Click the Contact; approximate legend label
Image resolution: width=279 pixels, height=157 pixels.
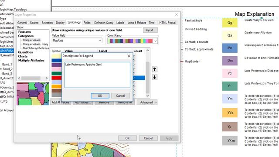pos(199,49)
